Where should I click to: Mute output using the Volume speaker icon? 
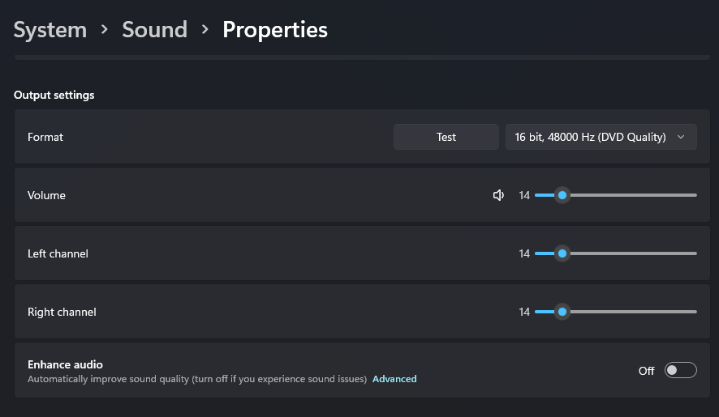(498, 195)
